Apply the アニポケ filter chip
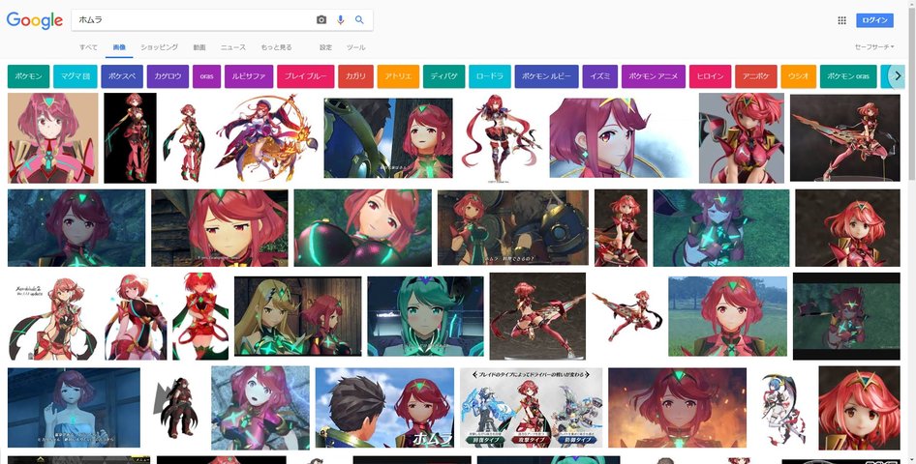Image resolution: width=916 pixels, height=464 pixels. pos(756,76)
